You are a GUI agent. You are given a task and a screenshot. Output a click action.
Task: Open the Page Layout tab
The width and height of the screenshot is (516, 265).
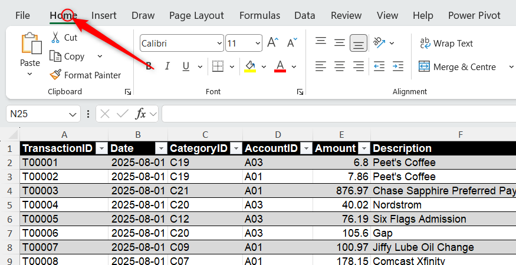point(196,15)
